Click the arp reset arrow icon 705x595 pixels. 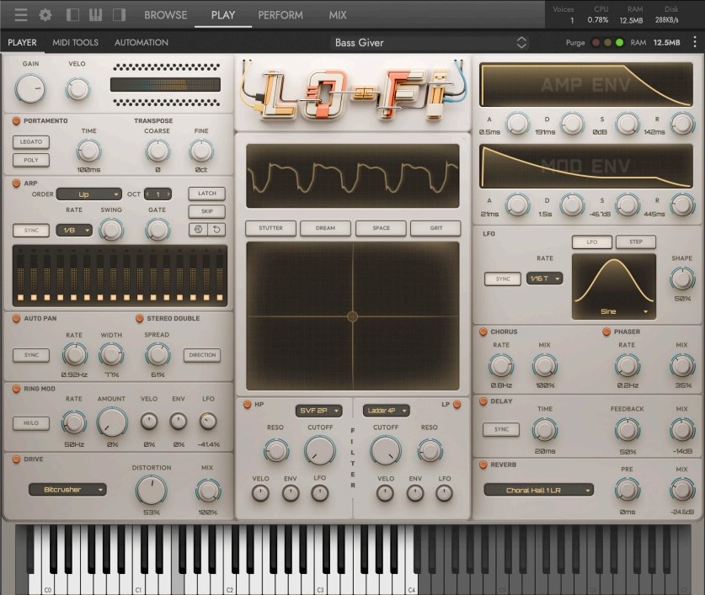pos(216,230)
